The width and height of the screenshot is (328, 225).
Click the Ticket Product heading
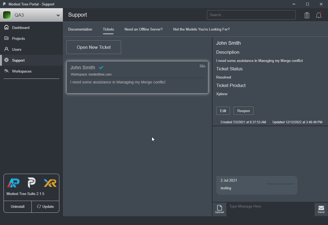point(231,85)
